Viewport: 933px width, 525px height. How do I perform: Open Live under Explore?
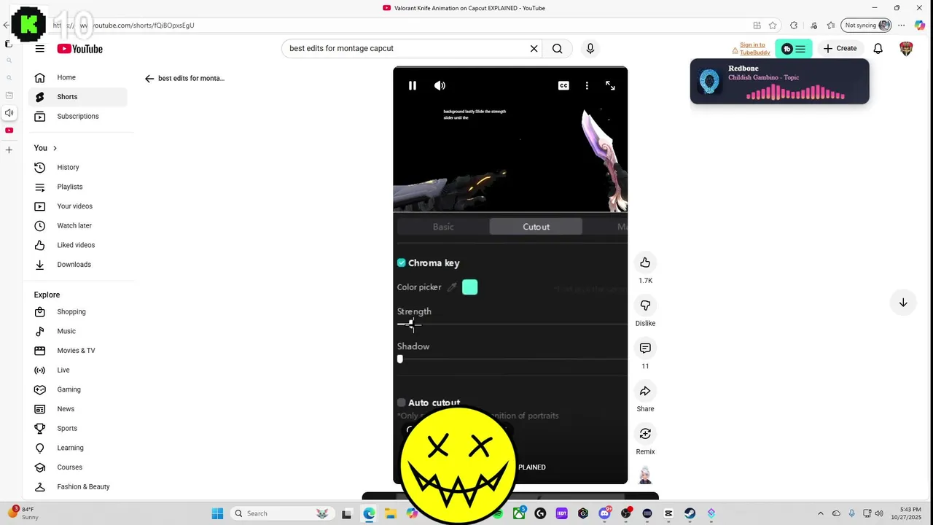[78, 370]
